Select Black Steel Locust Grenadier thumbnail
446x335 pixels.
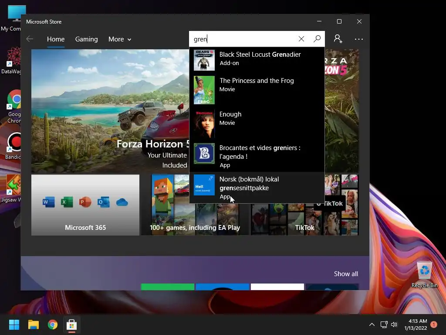(x=204, y=60)
